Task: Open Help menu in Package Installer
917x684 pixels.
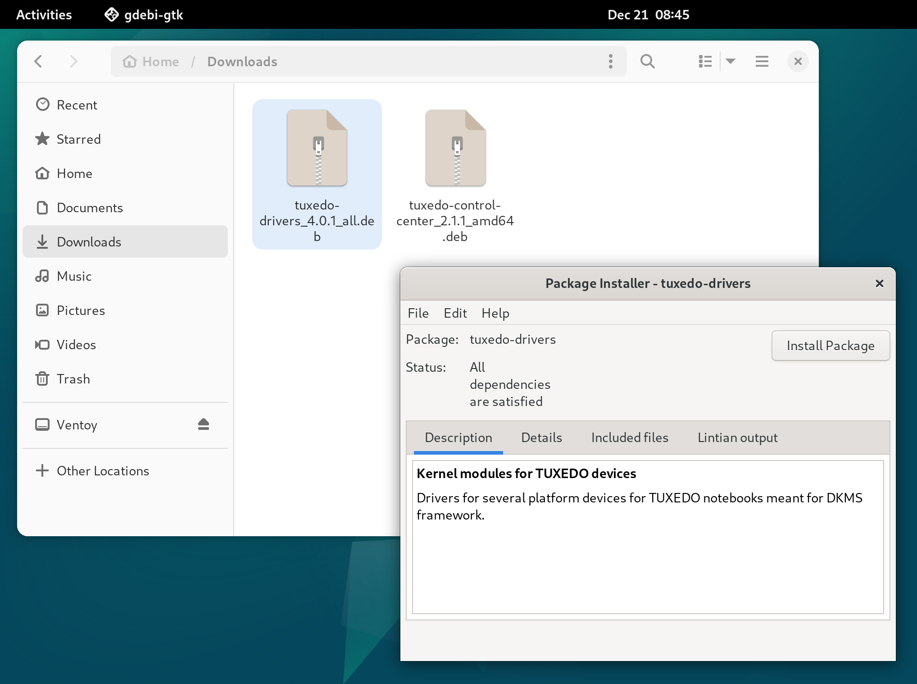Action: pos(495,313)
